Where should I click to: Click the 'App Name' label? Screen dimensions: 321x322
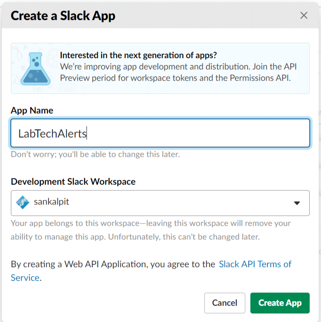click(x=32, y=110)
